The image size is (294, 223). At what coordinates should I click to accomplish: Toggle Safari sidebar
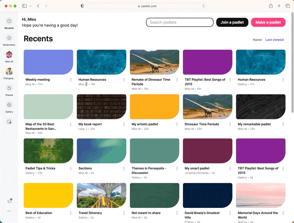pyautogui.click(x=25, y=6)
